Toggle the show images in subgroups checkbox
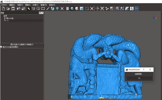Viewport: 162px width, 100px height. (x=1, y=47)
